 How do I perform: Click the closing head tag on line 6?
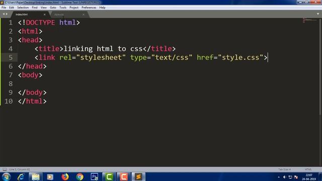[32, 66]
